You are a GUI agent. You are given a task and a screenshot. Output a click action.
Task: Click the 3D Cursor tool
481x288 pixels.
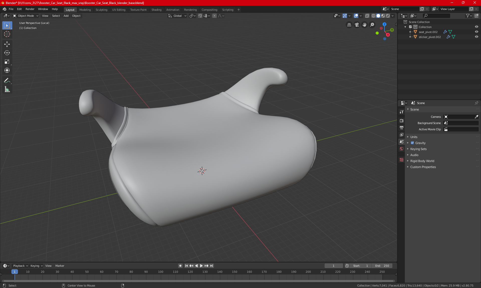point(7,34)
